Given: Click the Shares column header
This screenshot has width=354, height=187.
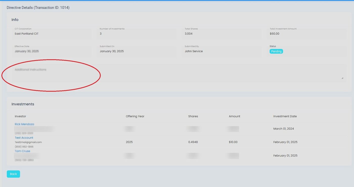Looking at the screenshot, I should coord(193,116).
